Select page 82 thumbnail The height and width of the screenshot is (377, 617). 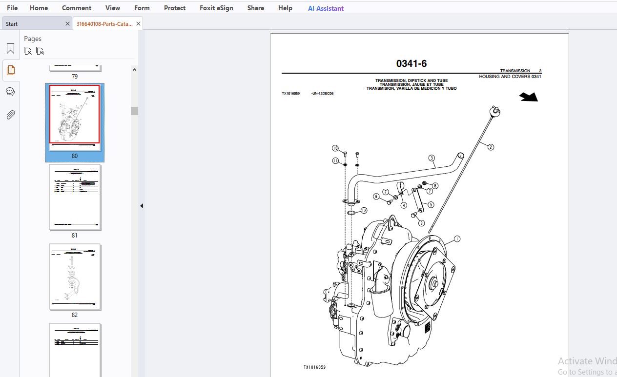(75, 277)
